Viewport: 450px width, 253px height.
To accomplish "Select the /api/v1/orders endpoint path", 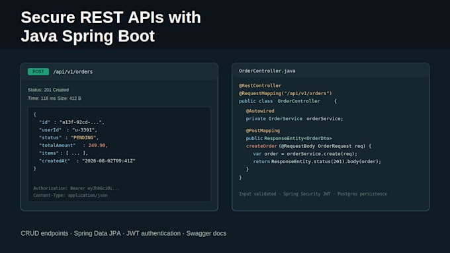I will [73, 72].
